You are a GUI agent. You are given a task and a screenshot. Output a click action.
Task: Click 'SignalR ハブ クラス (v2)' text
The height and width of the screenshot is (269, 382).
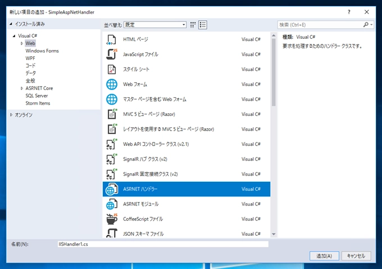[145, 159]
